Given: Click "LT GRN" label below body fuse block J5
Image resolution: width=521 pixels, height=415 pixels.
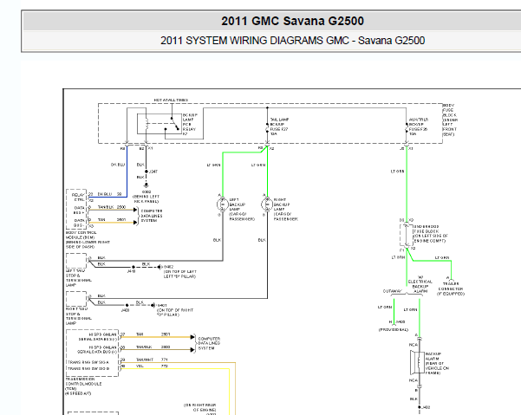Looking at the screenshot, I should click(397, 172).
